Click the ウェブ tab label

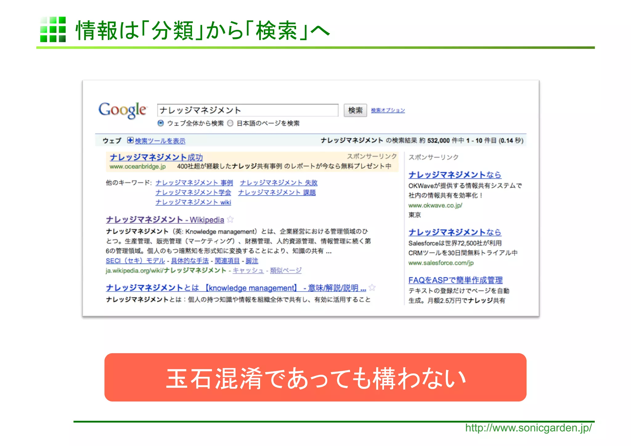[x=112, y=141]
